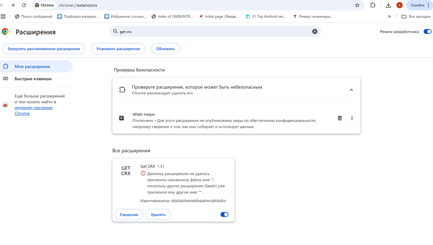
Task: Click the Проверка безопасности heading
Action: pyautogui.click(x=139, y=70)
